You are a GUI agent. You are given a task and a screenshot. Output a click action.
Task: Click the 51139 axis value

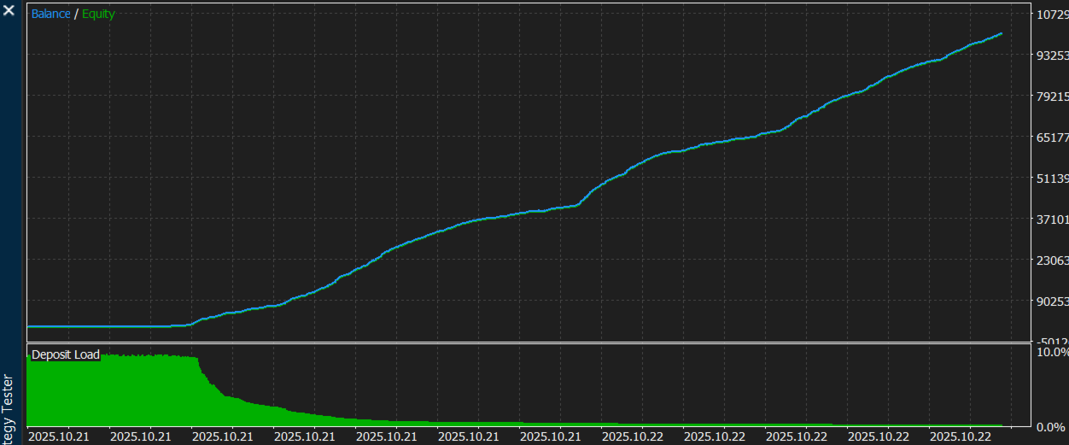(x=1052, y=178)
